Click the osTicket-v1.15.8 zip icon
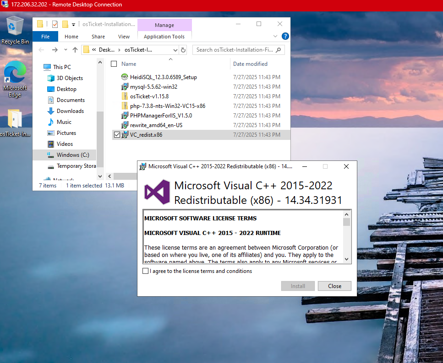Screen dimensions: 443x363 click(x=125, y=96)
